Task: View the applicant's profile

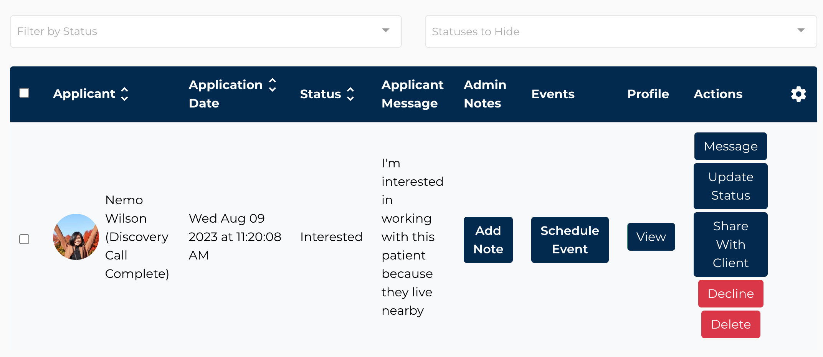Action: click(x=651, y=237)
